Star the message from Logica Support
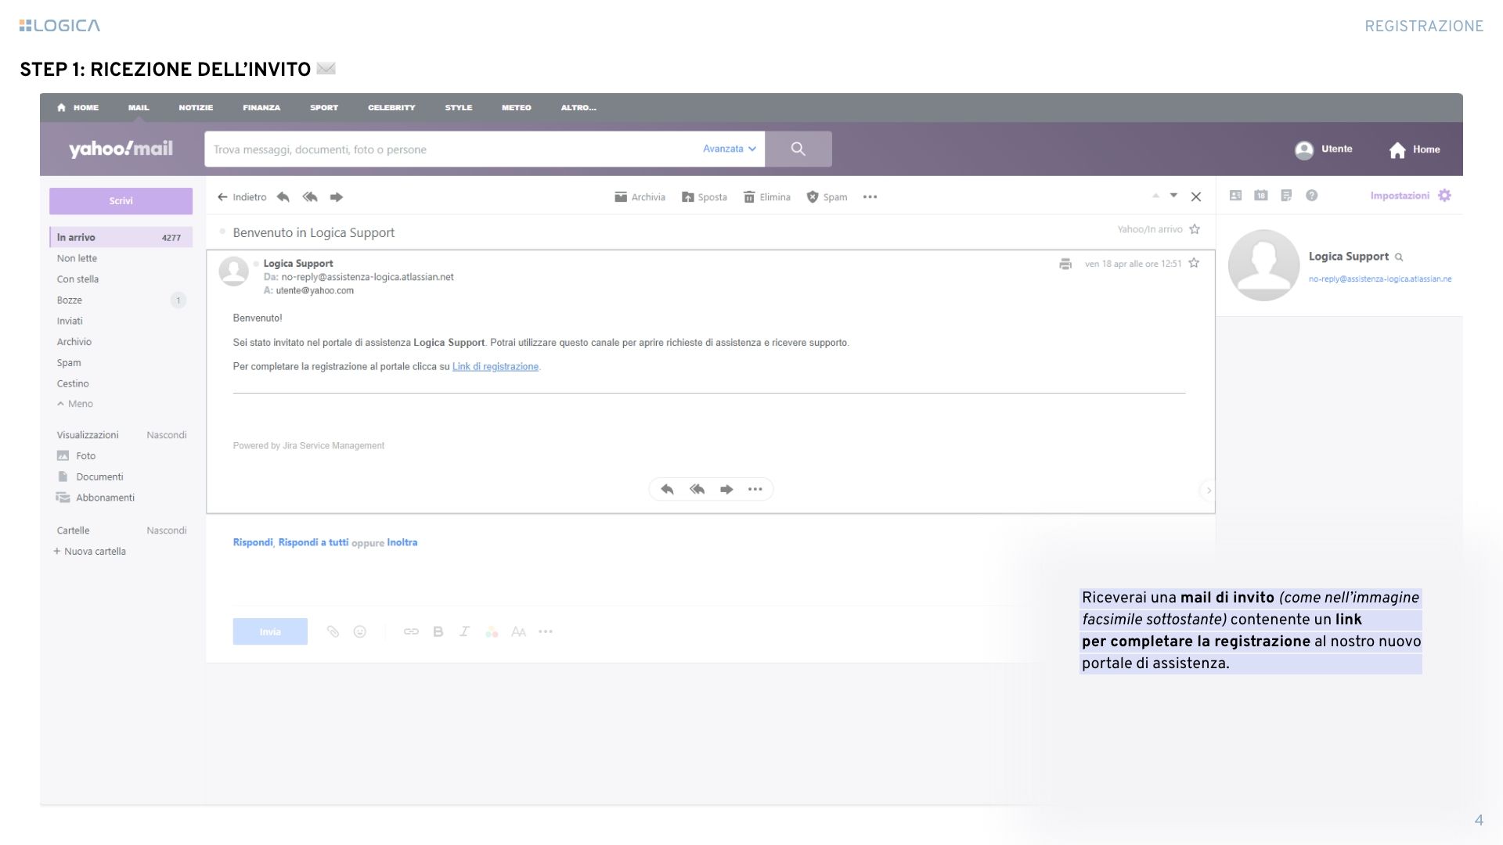The image size is (1503, 845). click(x=1194, y=263)
